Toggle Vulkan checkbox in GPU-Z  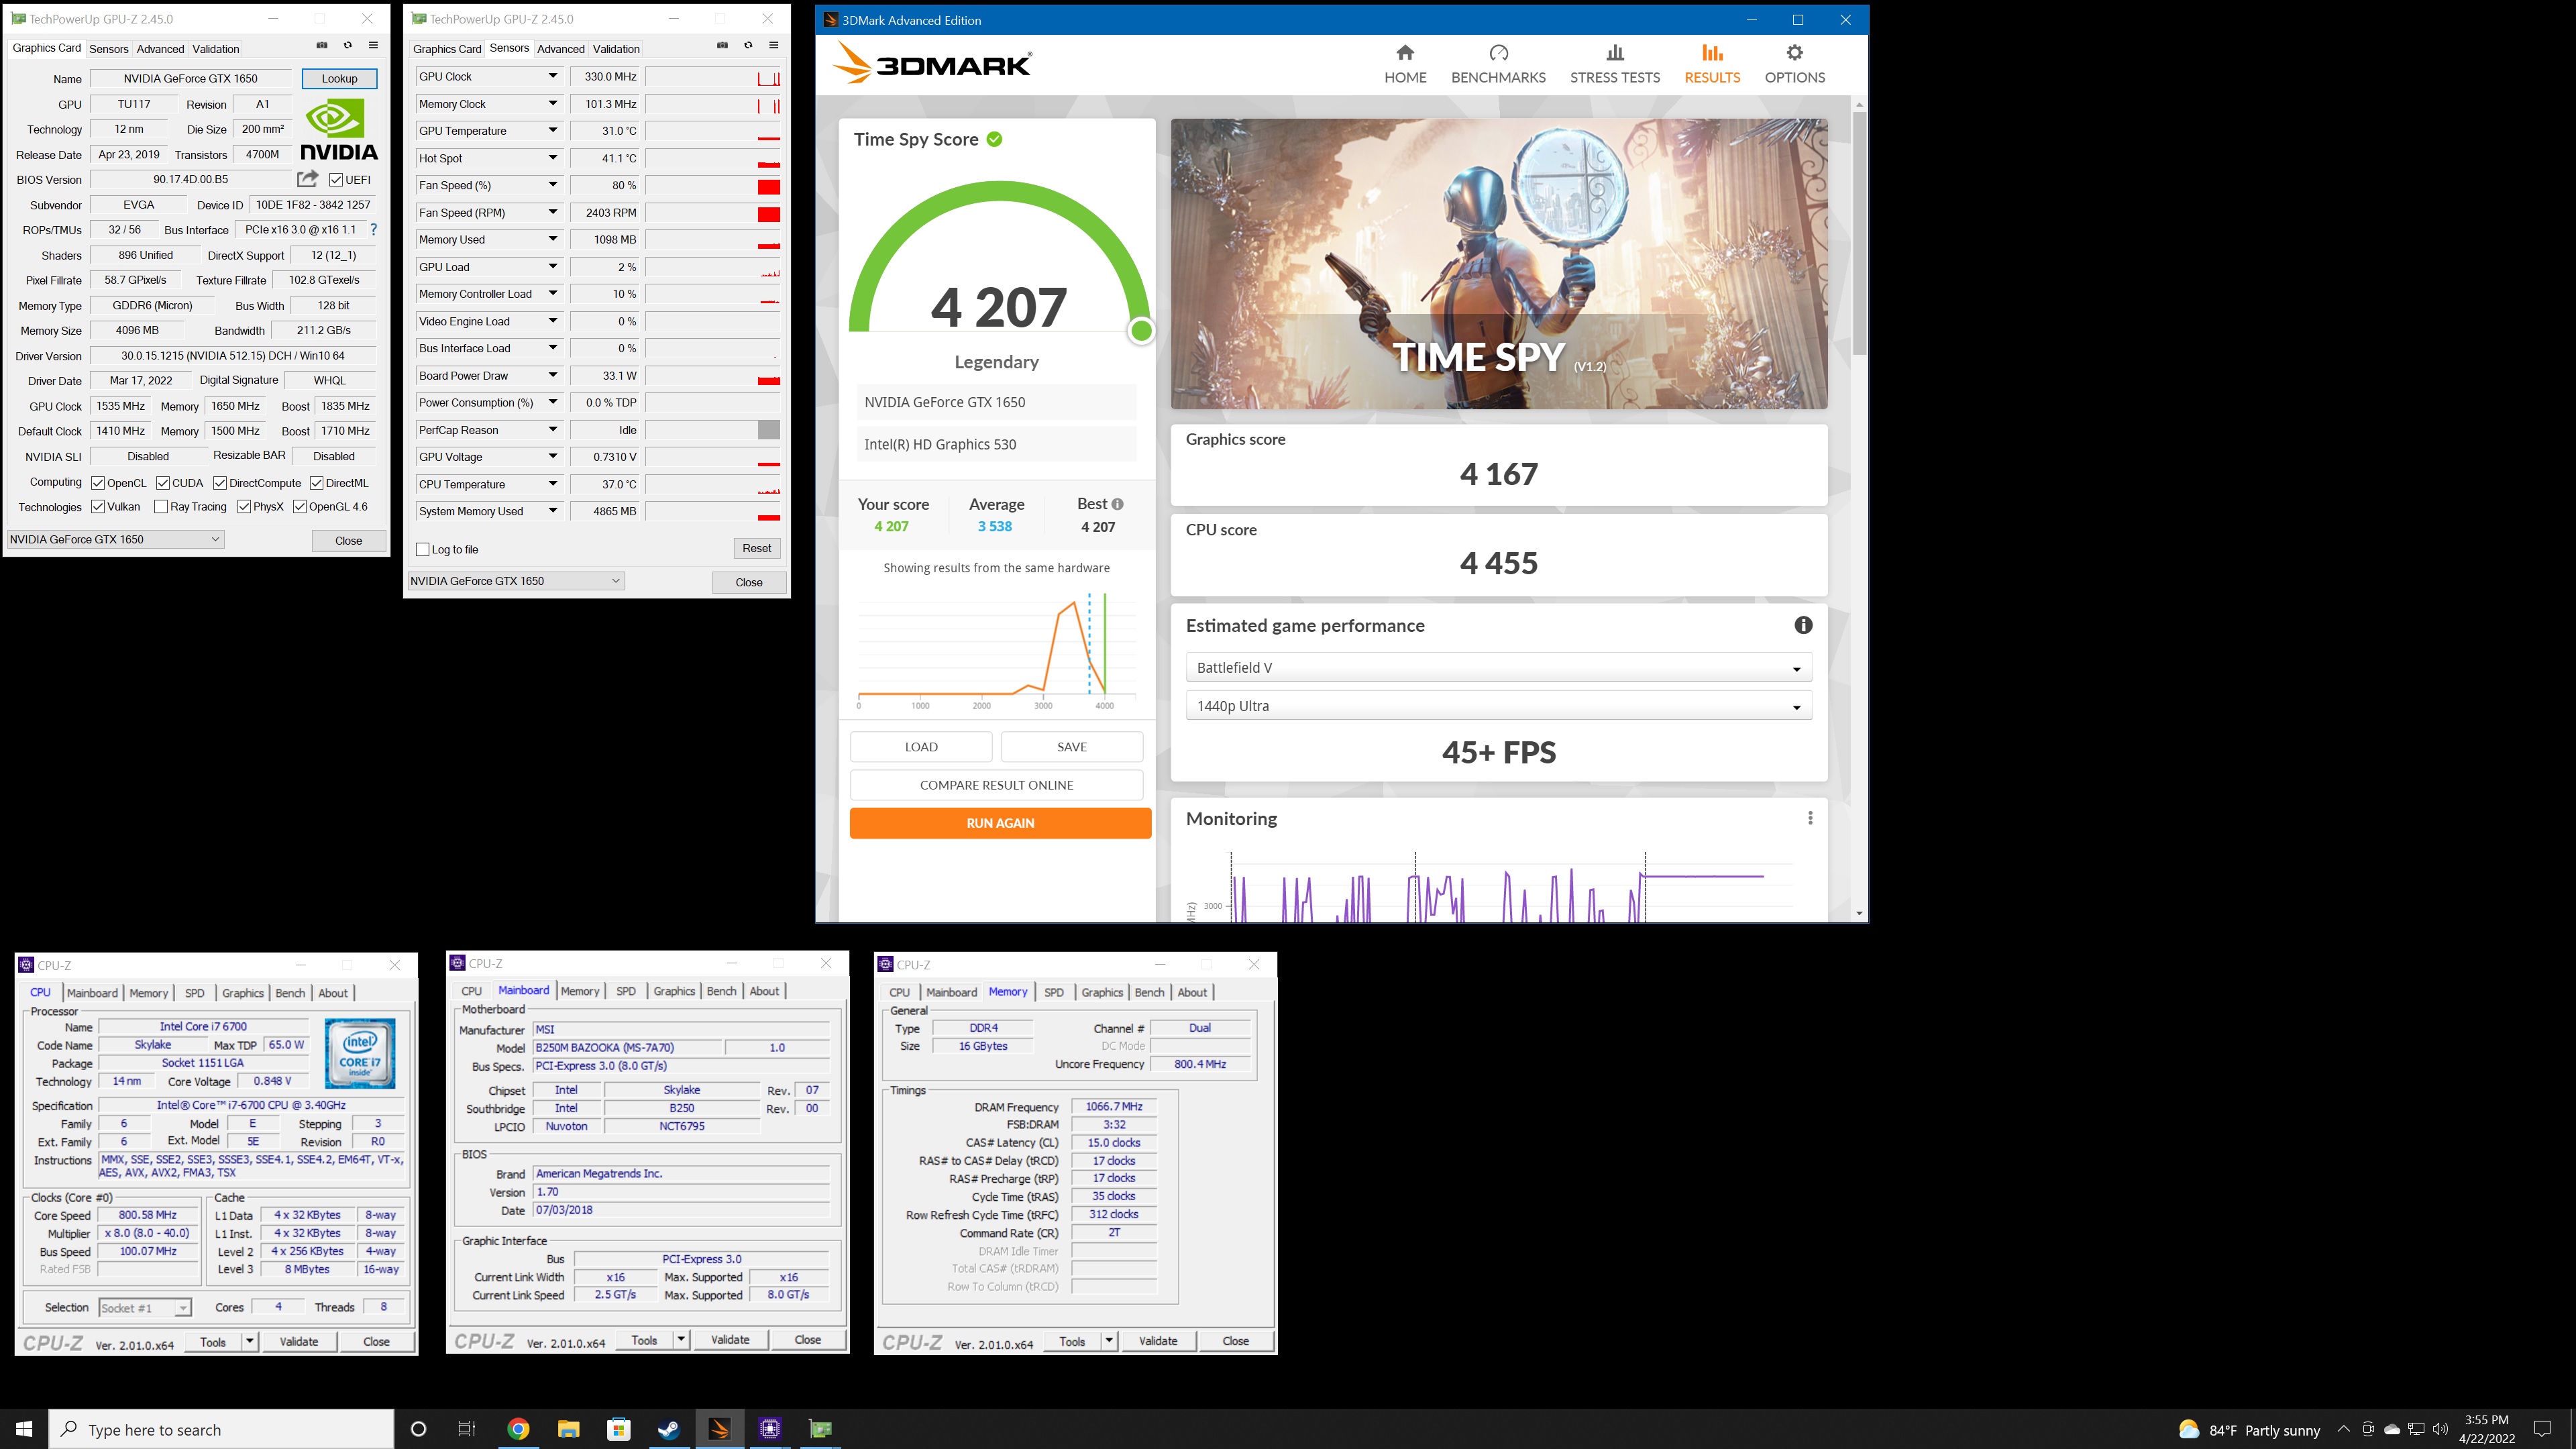pyautogui.click(x=98, y=507)
